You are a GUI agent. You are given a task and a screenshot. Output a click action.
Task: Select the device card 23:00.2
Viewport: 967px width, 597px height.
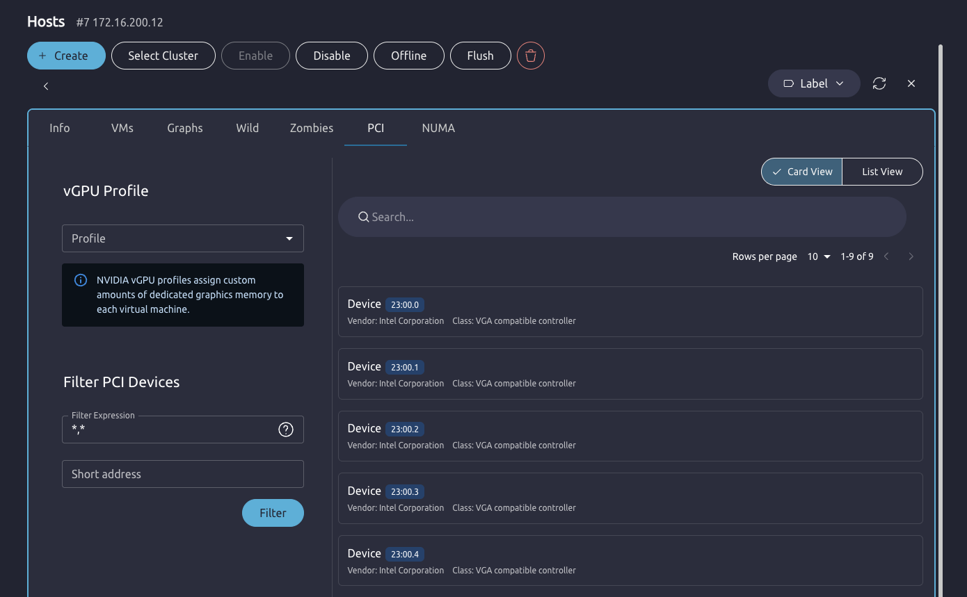[x=630, y=436]
